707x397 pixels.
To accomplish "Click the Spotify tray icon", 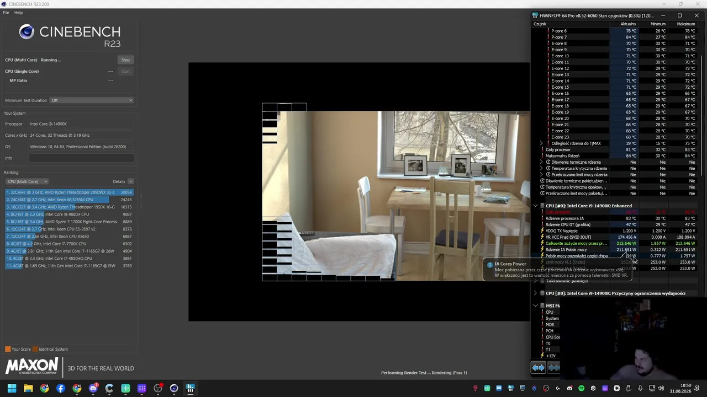I will 581,388.
